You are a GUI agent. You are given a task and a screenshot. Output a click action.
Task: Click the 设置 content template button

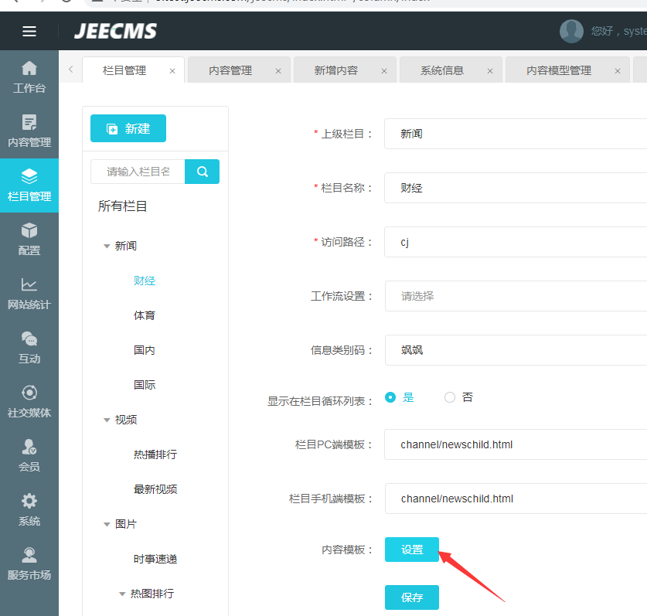[412, 550]
